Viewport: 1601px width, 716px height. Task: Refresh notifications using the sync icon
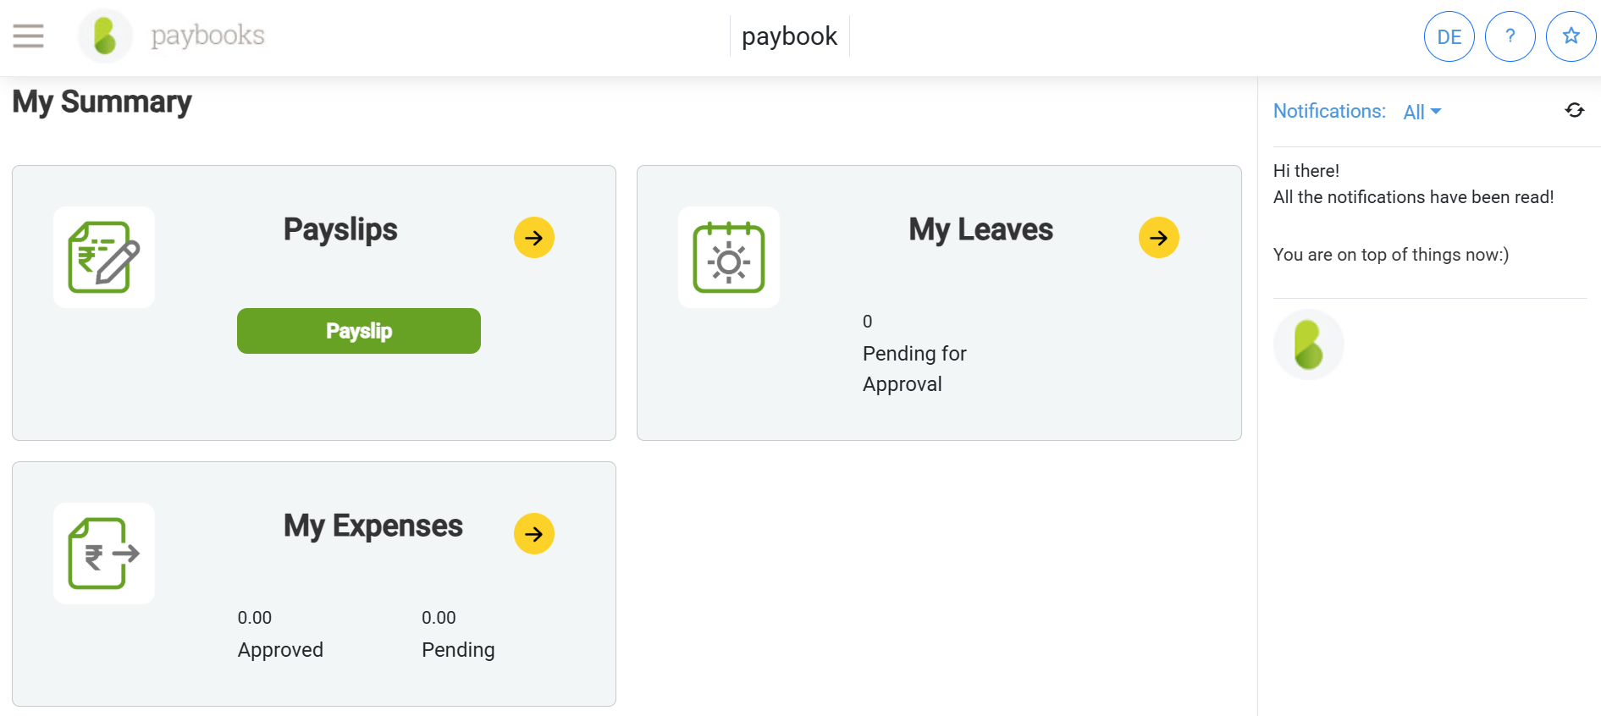pyautogui.click(x=1574, y=110)
